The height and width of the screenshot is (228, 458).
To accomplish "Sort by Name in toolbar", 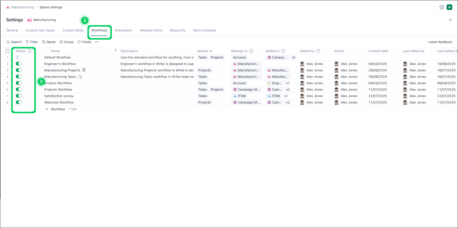I will coord(49,42).
